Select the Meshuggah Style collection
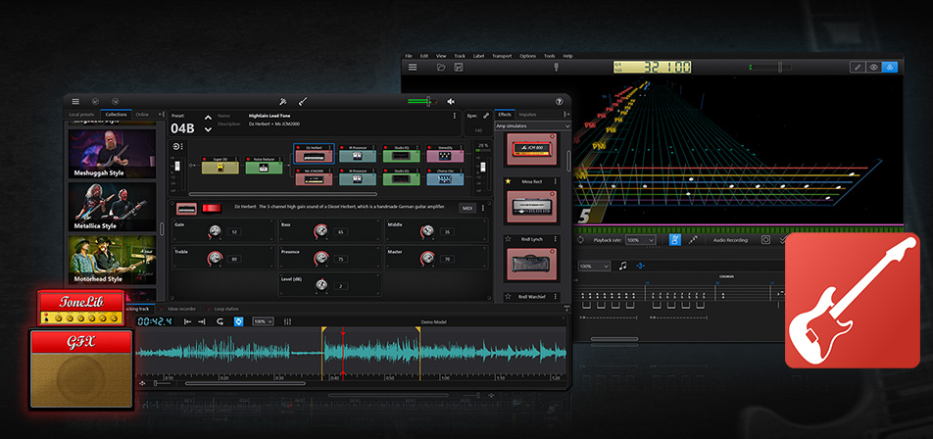 (x=113, y=154)
